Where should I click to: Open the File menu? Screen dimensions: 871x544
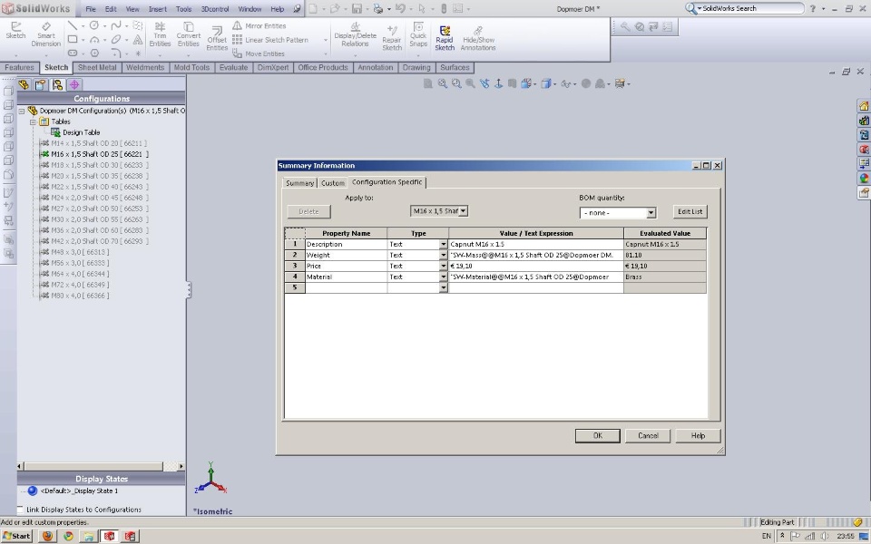click(91, 9)
